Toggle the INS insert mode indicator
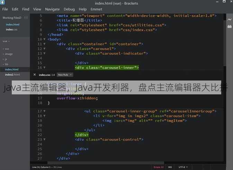233x170 pixels. [170, 167]
